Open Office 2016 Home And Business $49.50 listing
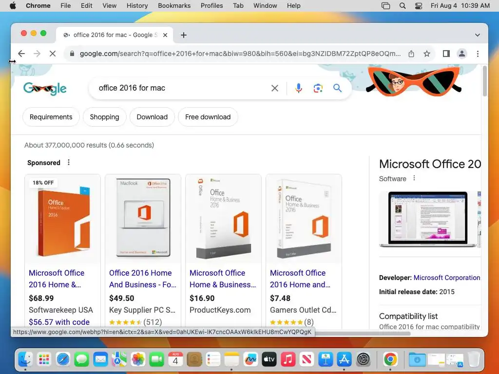 click(x=143, y=279)
